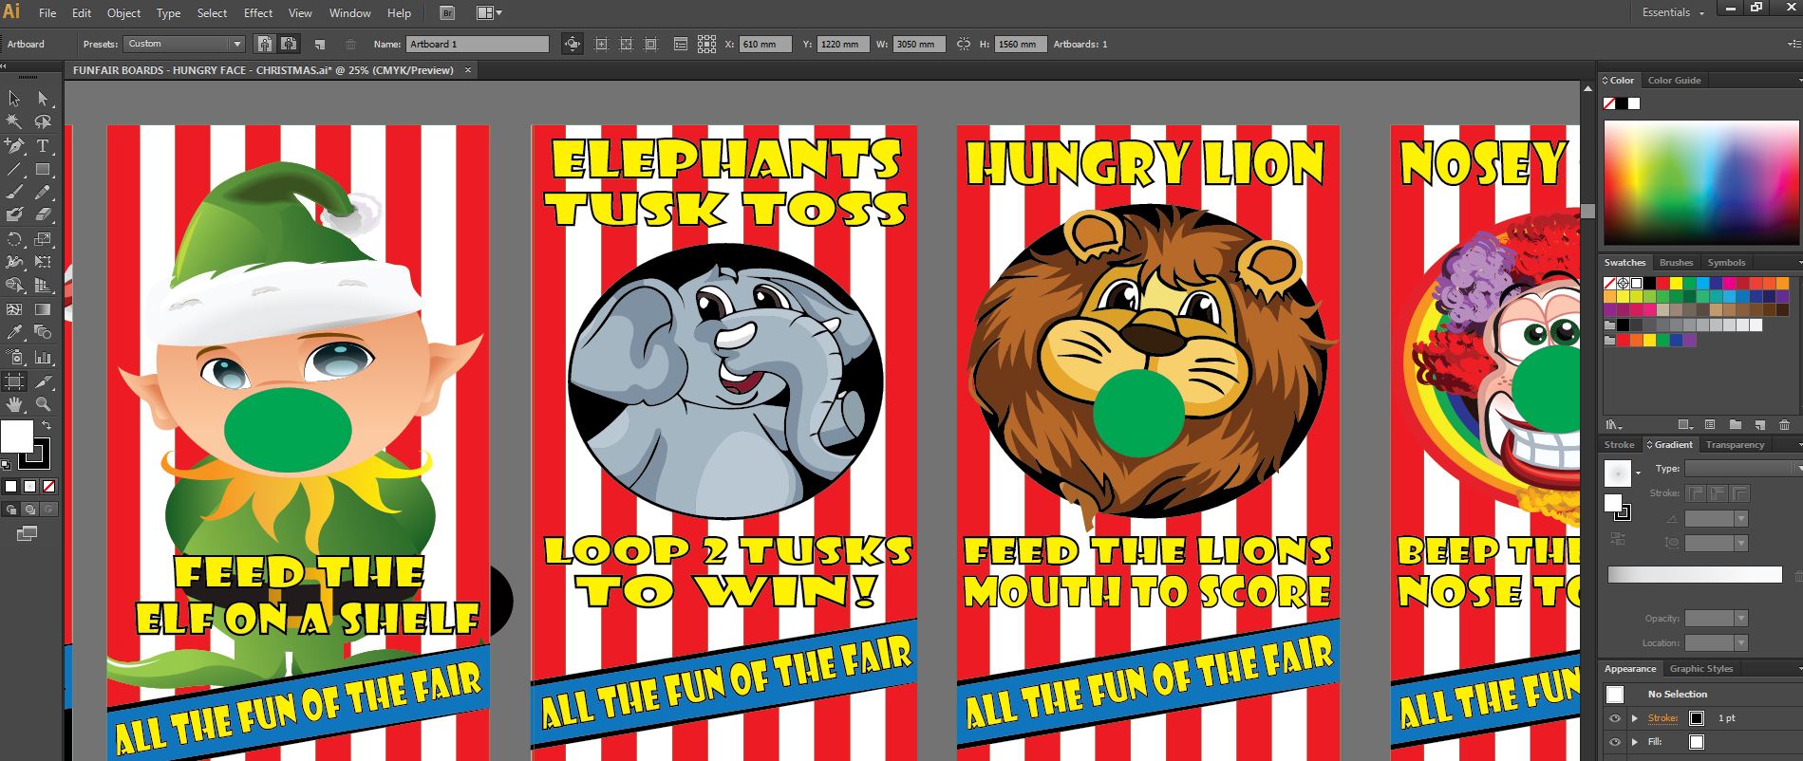Toggle Show Center Mark option
The image size is (1803, 761).
point(601,44)
